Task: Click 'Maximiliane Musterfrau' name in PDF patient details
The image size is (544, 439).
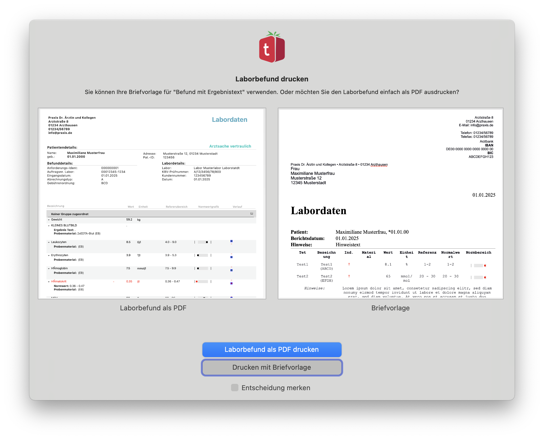Action: [x=86, y=153]
